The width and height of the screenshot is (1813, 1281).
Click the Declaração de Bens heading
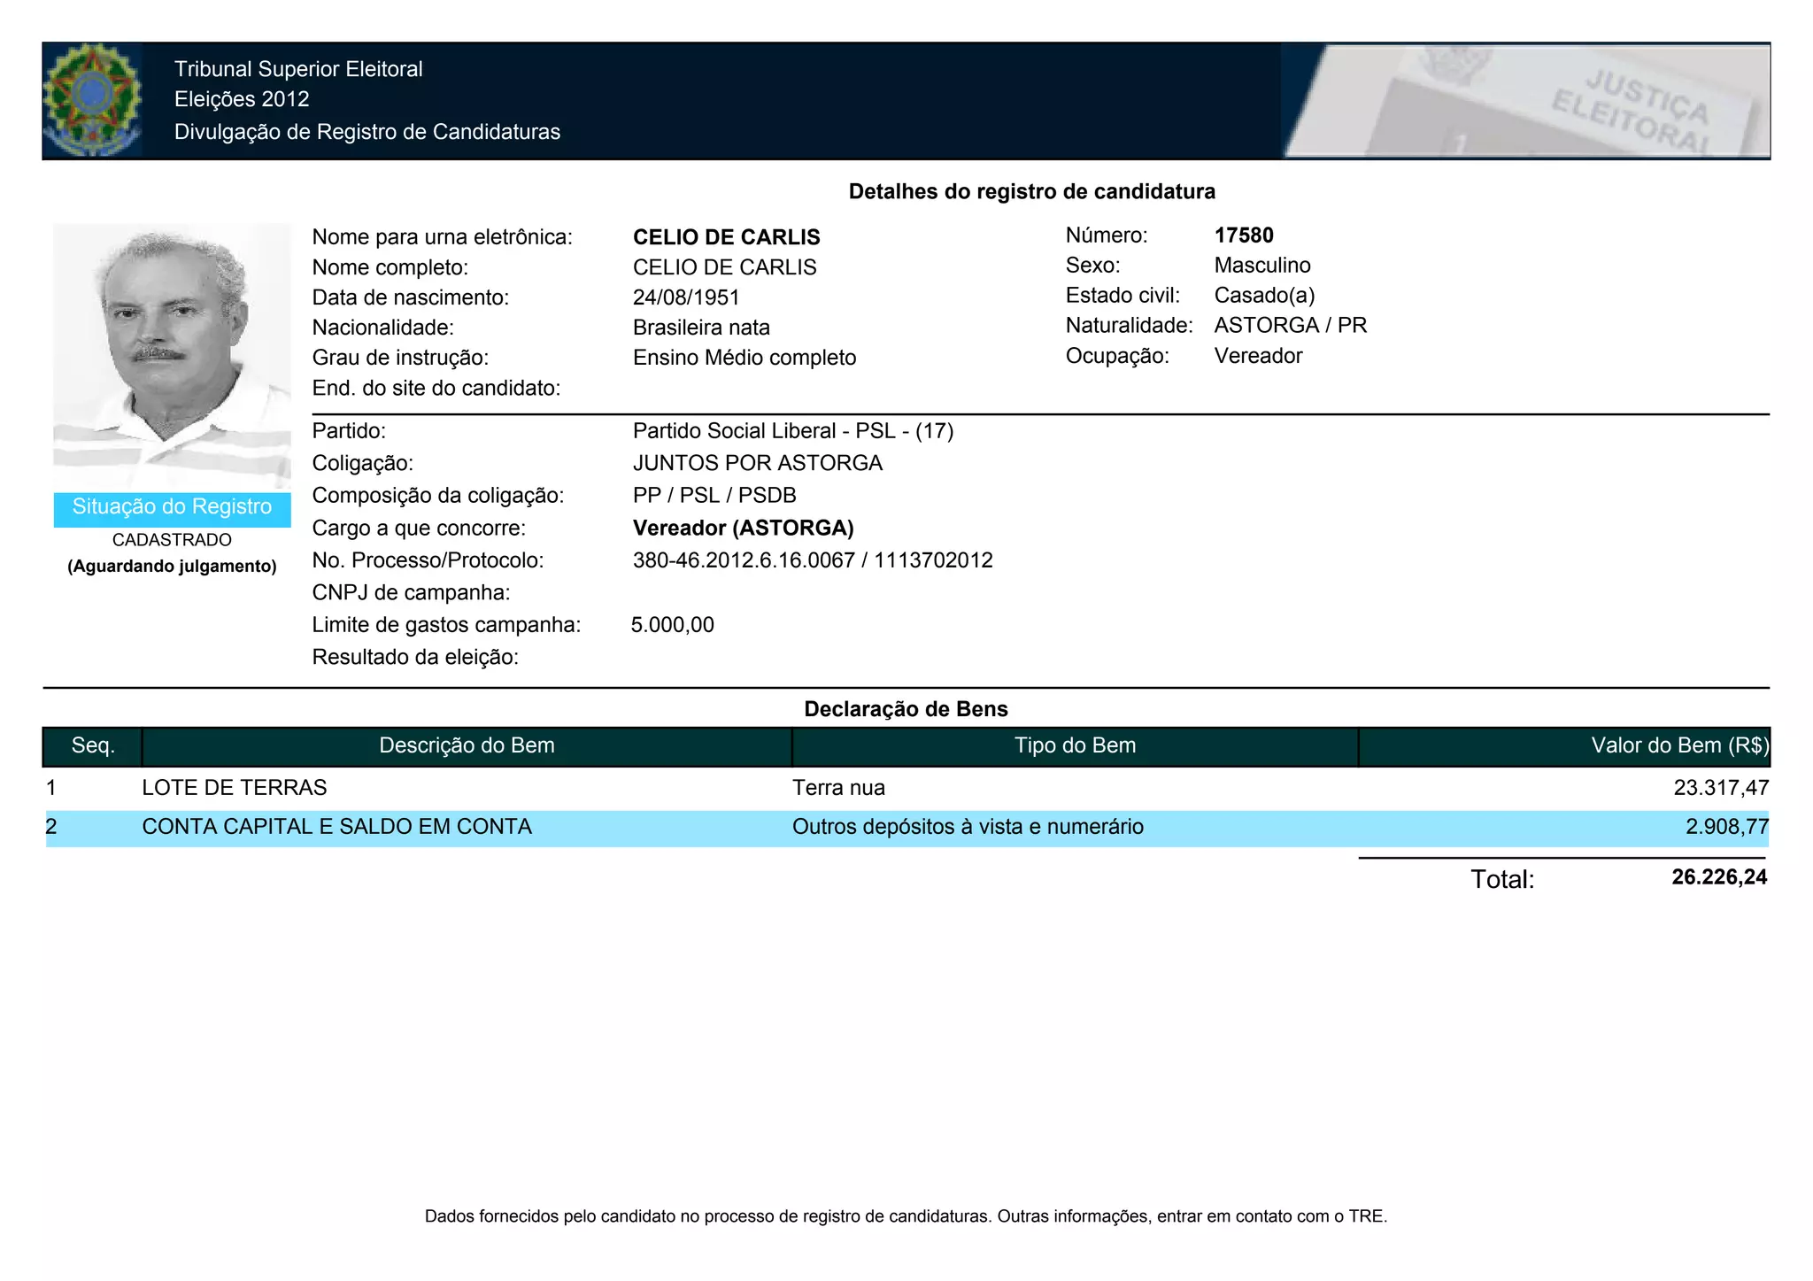click(x=906, y=709)
